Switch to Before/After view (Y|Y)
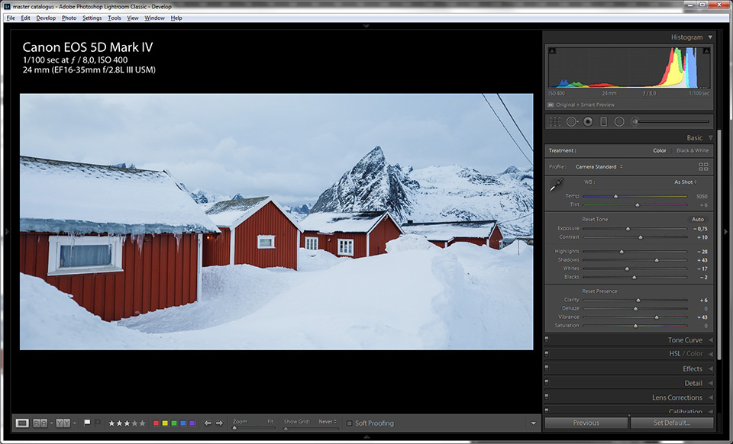 click(63, 423)
